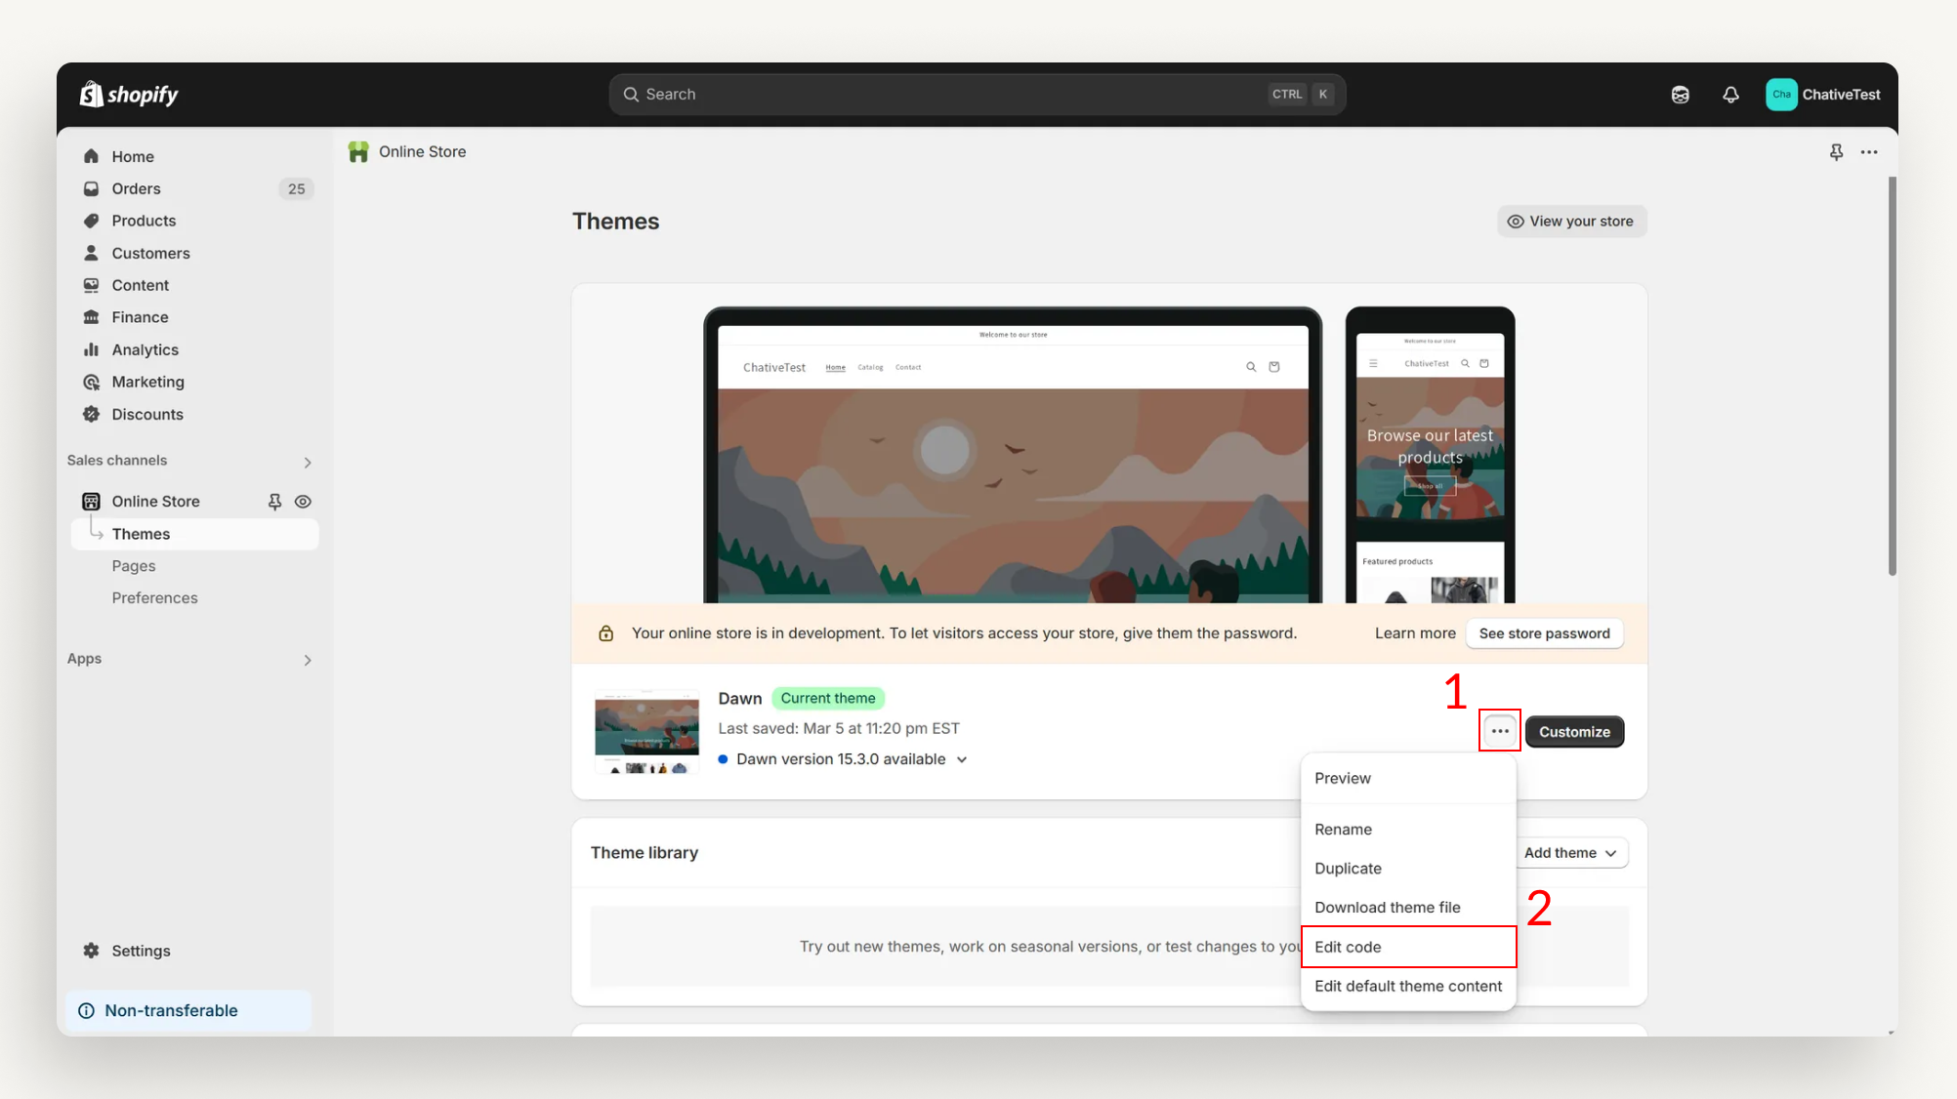This screenshot has height=1099, width=1957.
Task: Open the Add theme dropdown
Action: (1569, 853)
